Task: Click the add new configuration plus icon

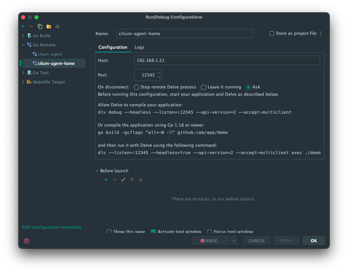Action: coord(23,27)
